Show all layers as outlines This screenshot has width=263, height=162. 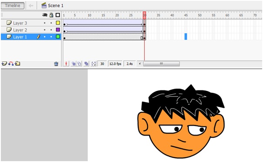click(58, 15)
